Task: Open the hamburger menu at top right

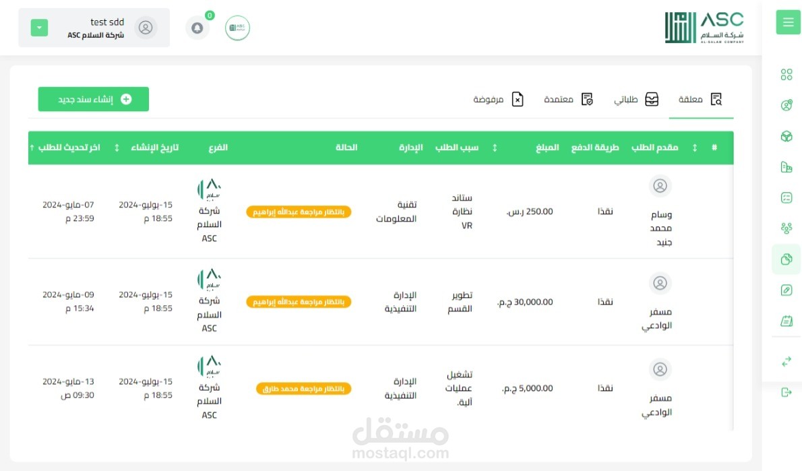Action: pyautogui.click(x=788, y=22)
